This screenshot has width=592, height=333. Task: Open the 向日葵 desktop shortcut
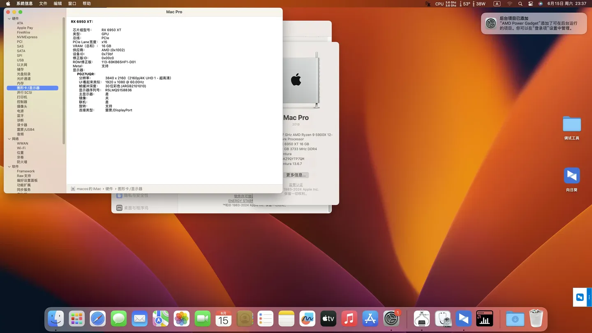571,176
